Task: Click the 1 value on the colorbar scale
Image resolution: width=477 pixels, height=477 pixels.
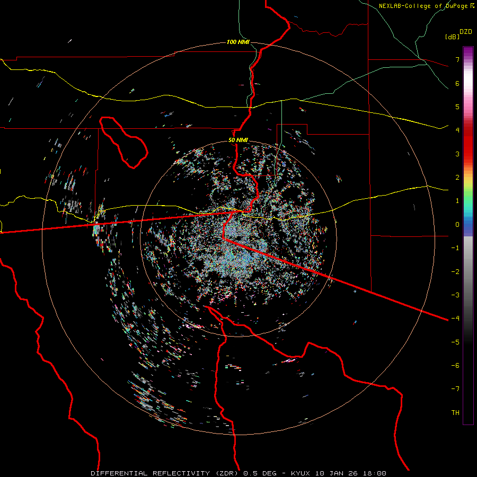Action: click(457, 201)
